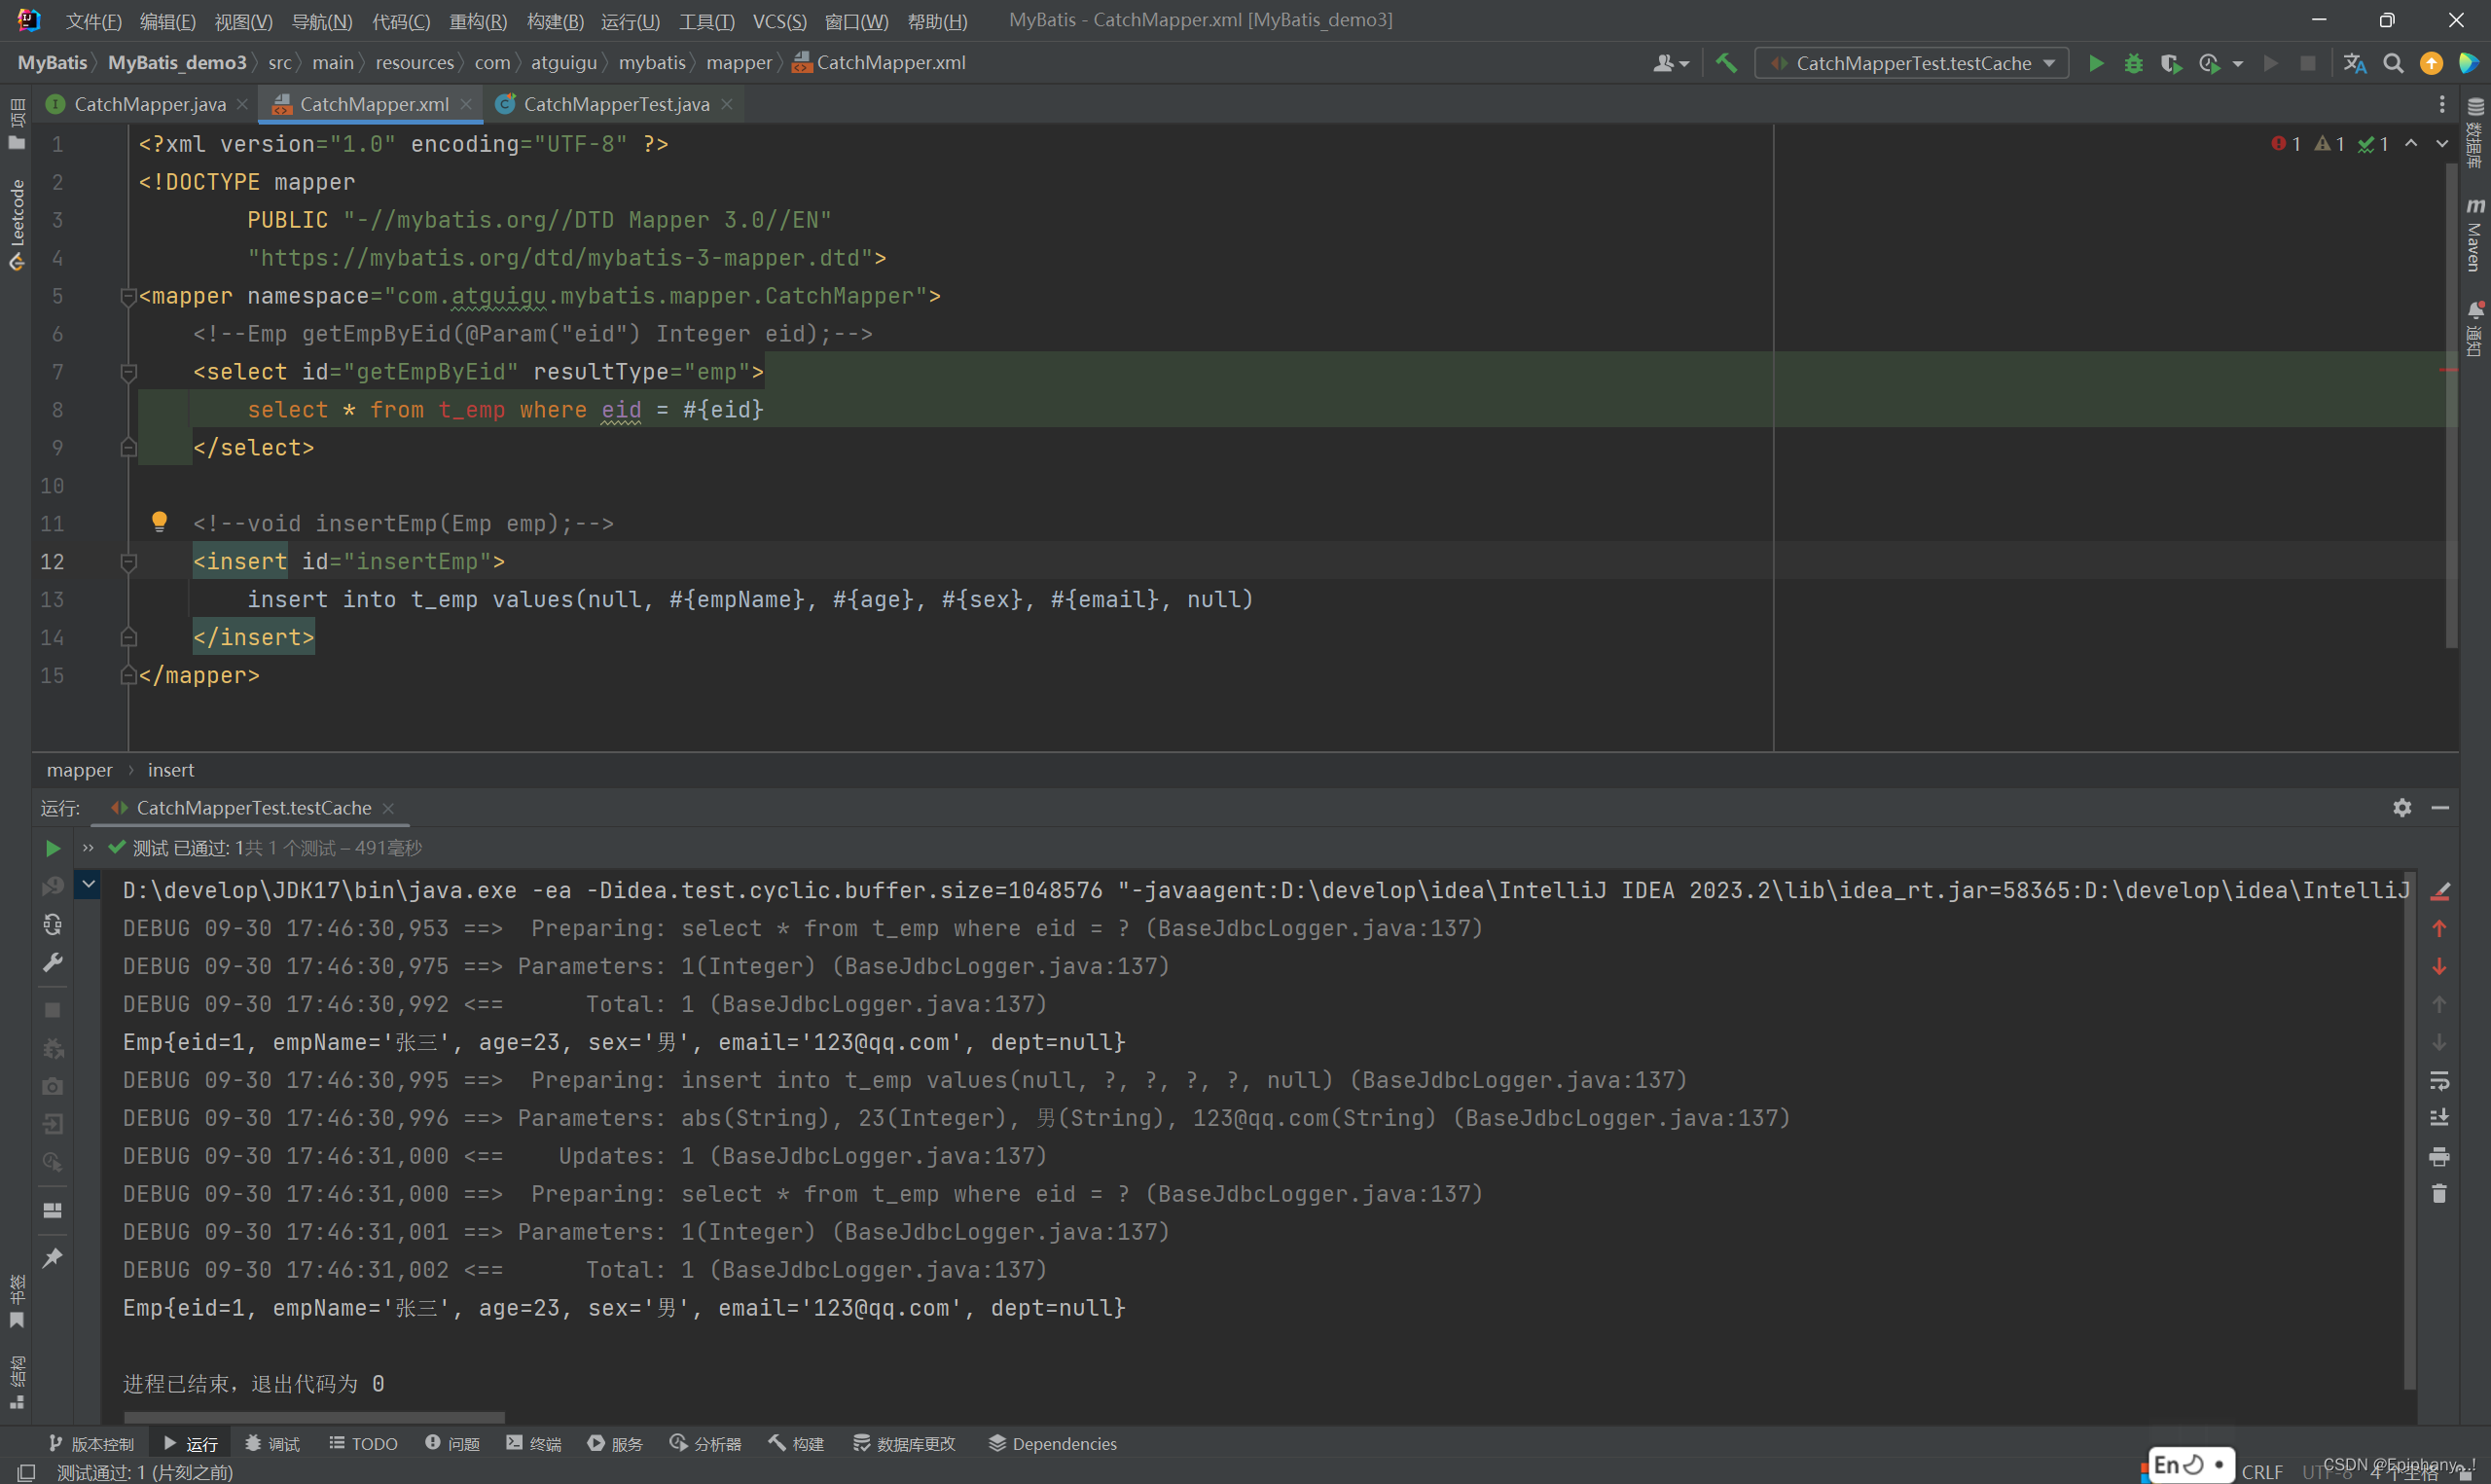Open the Dependencies tool window

tap(1052, 1443)
